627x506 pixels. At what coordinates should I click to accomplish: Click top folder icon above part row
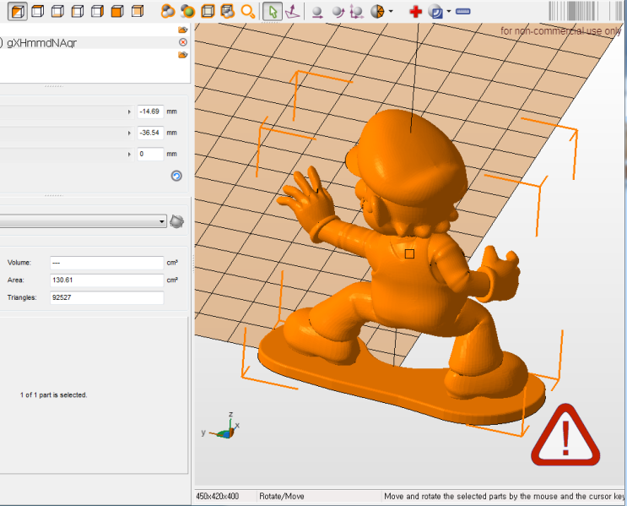point(183,30)
